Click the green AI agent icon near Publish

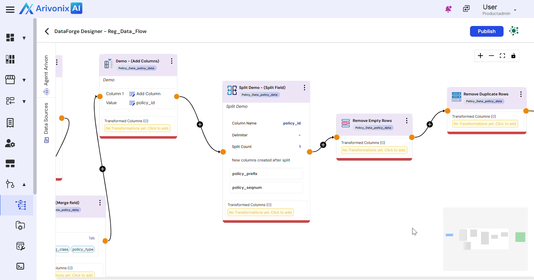click(x=514, y=31)
